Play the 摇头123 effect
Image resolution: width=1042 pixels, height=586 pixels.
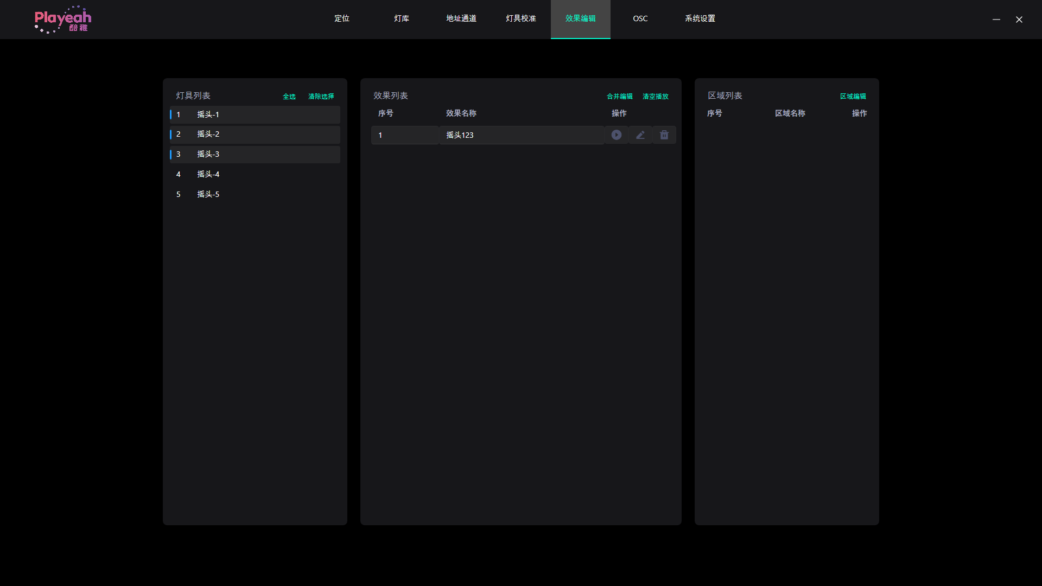click(617, 135)
